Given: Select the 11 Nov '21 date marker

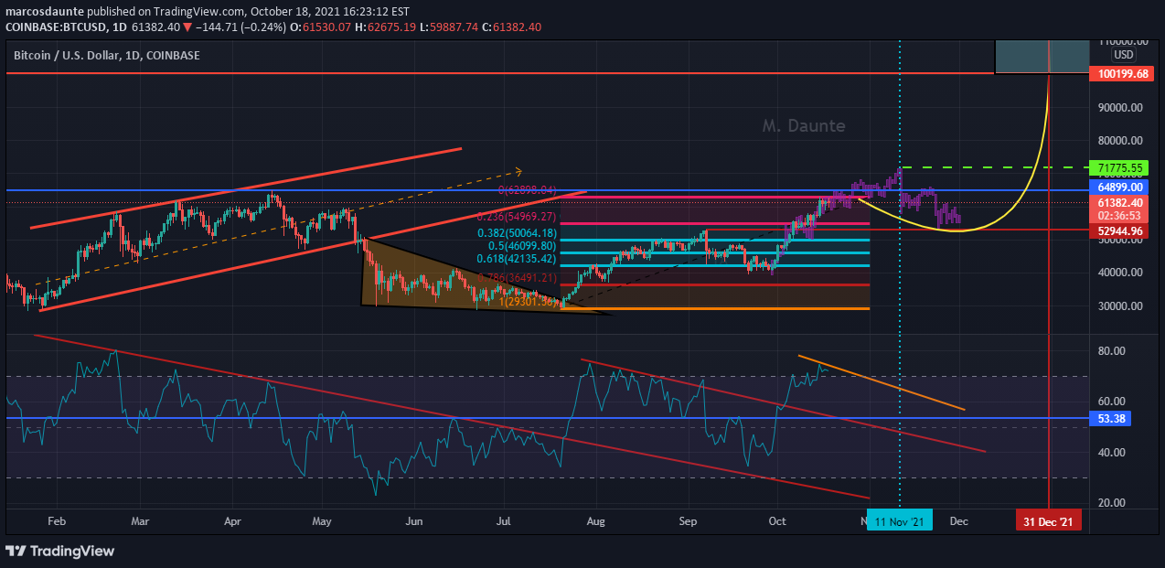Looking at the screenshot, I should pos(899,521).
